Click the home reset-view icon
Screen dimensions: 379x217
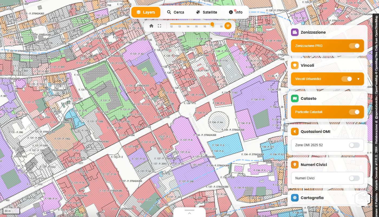[x=151, y=26]
